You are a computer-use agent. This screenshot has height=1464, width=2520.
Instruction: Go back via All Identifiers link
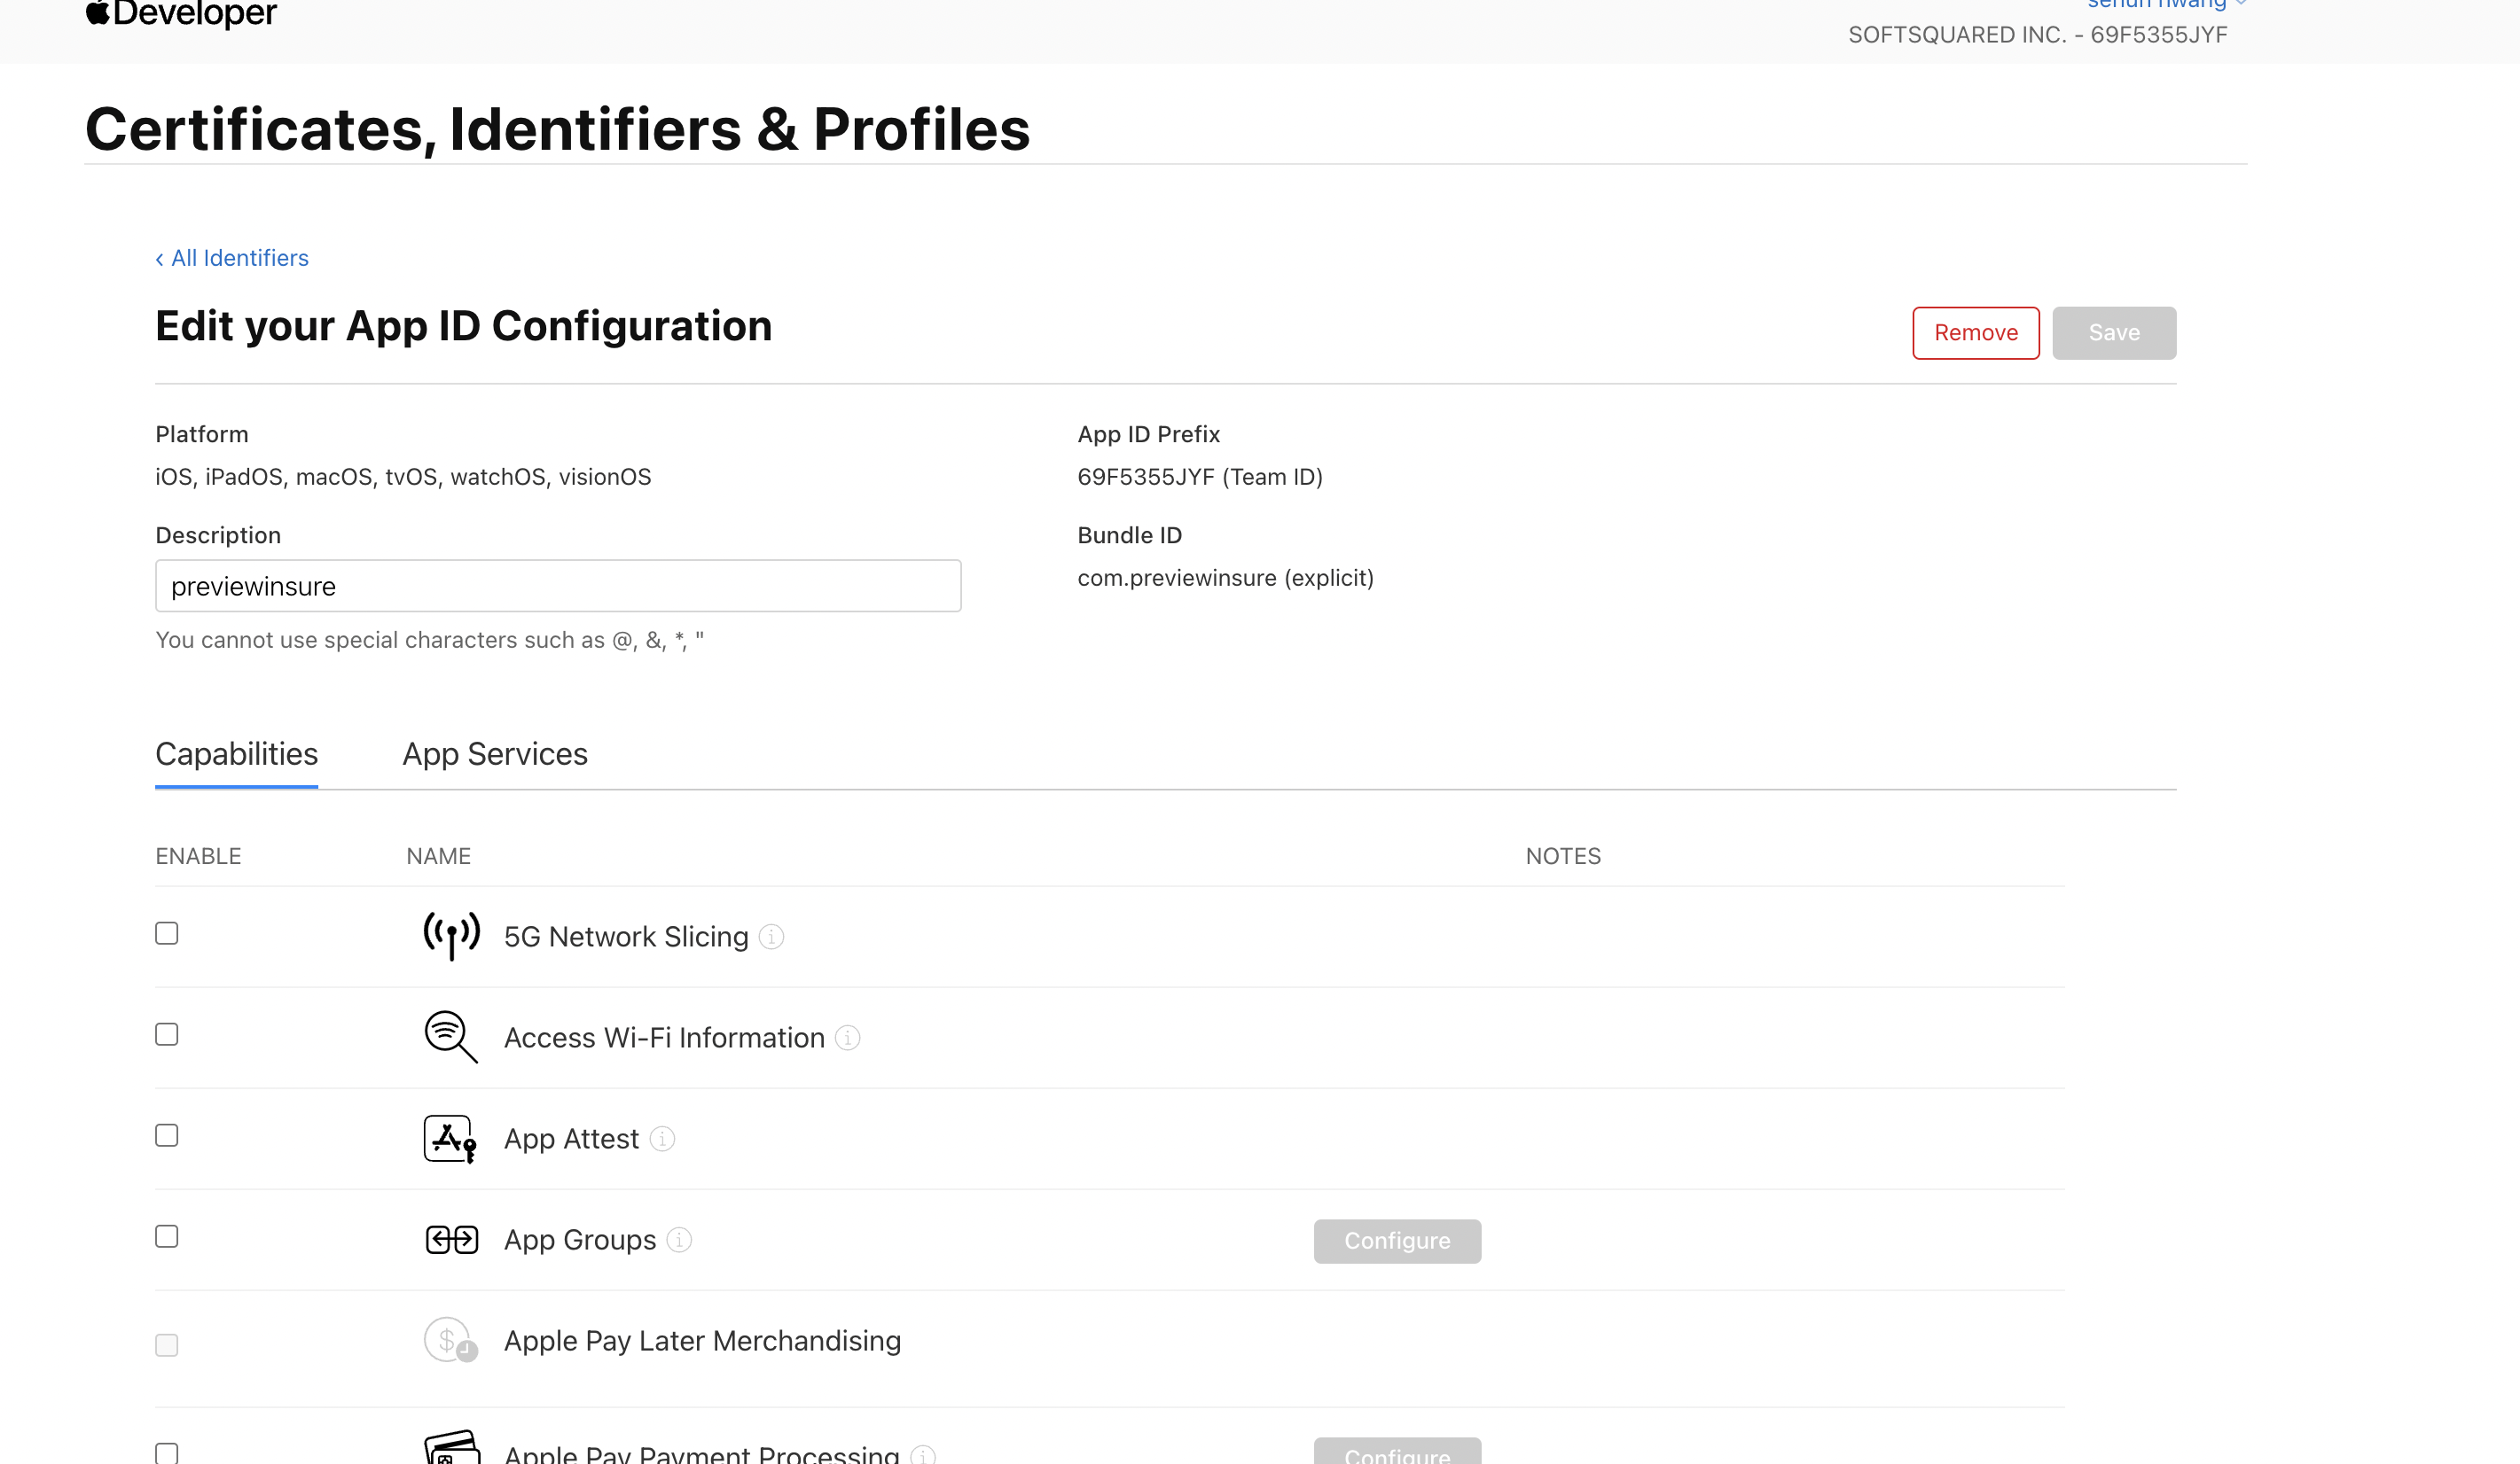pos(232,258)
